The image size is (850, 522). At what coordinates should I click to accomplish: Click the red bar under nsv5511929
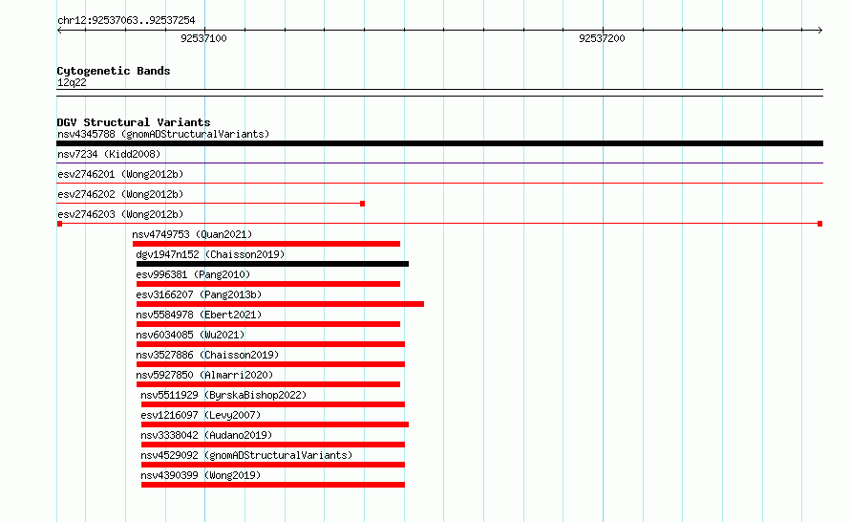(273, 404)
